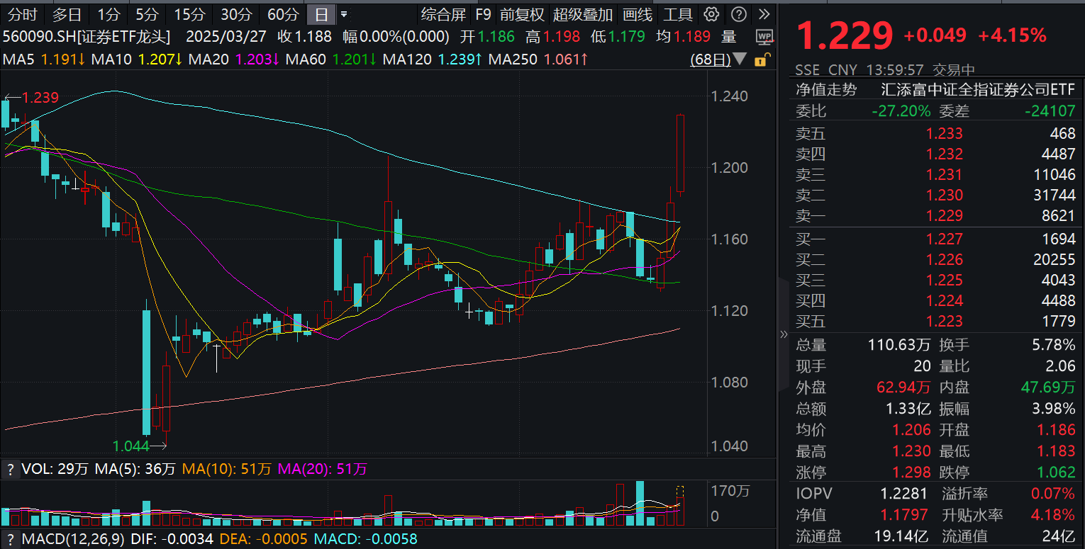
Task: Expand the period dropdown arrow next to 日
Action: point(344,14)
